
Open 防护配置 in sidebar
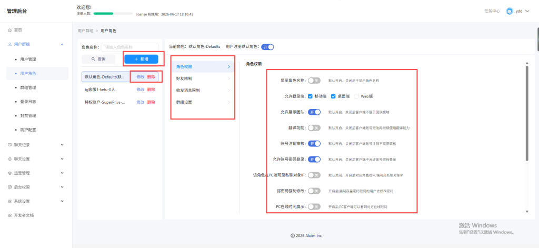point(28,130)
